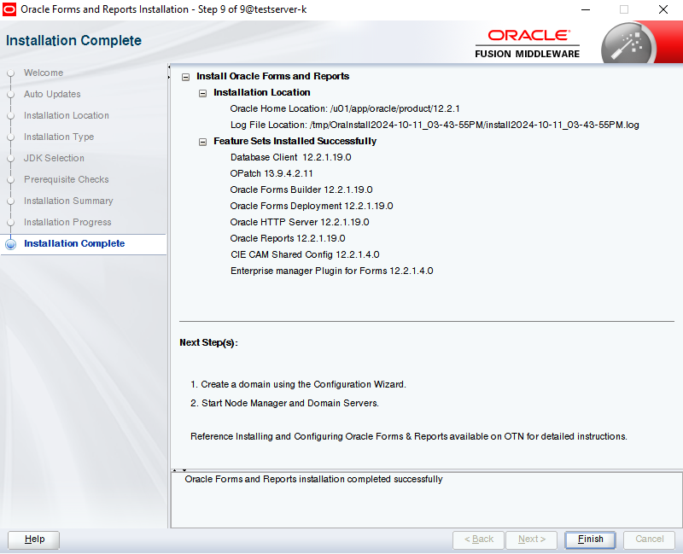
Task: Select the Auto Updates step
Action: click(52, 94)
